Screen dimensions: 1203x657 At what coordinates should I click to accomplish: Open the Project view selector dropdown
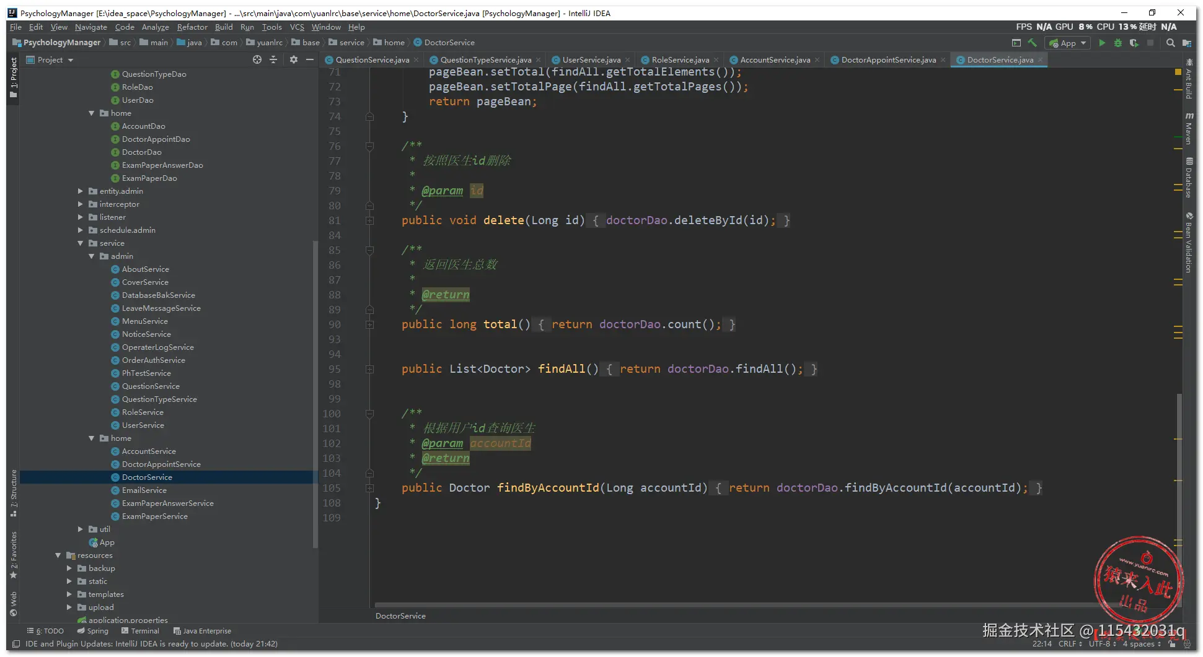[x=50, y=59]
